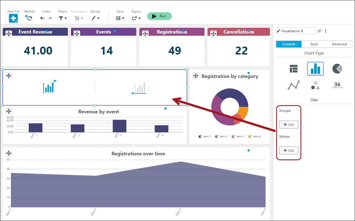Click the Undo arrow icon
355x221 pixels.
[x=42, y=18]
